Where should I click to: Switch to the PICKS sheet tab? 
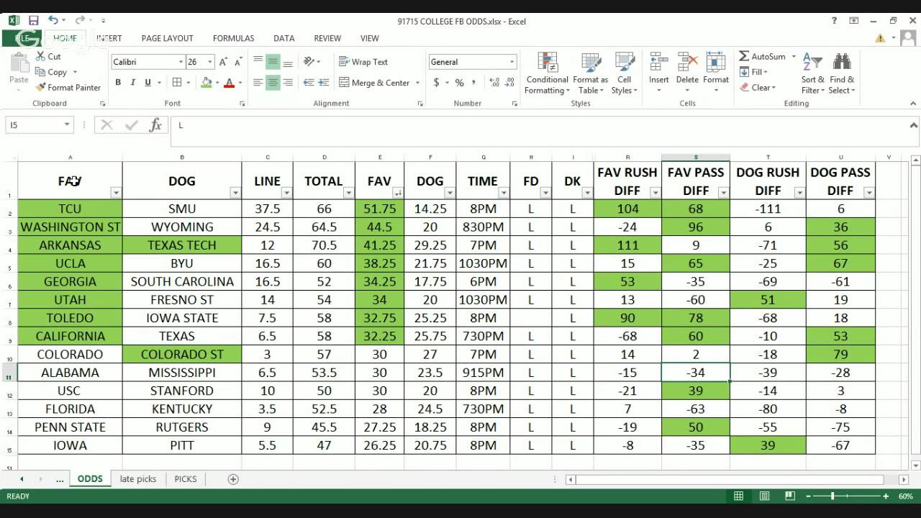186,478
